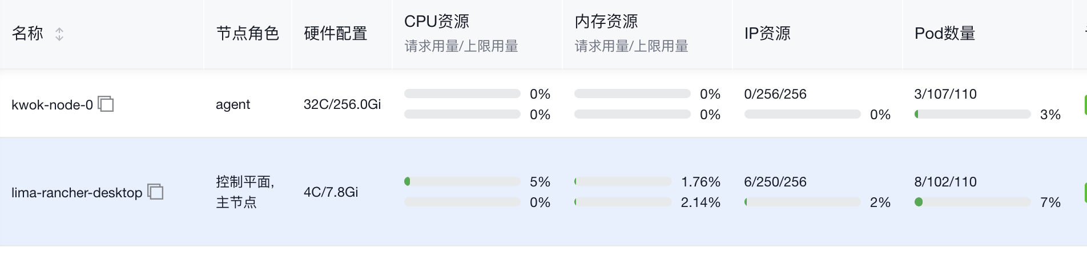Select the 内存资源 column header

tap(606, 22)
